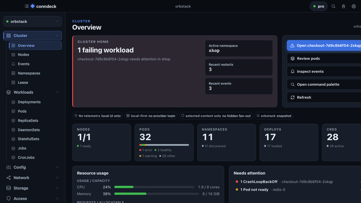Click the conndeck diamond logo icon
The image size is (361, 203).
(33, 6)
